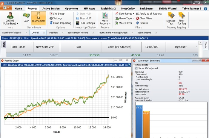This screenshot has width=209, height=138.
Task: Open Hand Importing
Action: coord(61,23)
